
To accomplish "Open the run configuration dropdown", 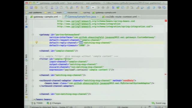I will tap(93, 7).
